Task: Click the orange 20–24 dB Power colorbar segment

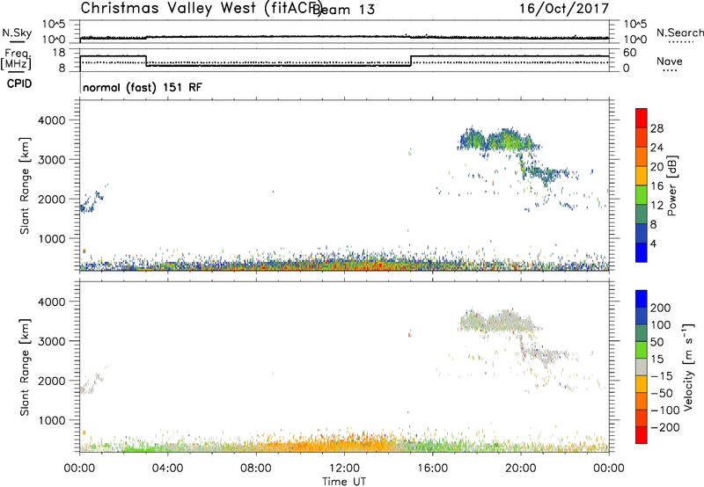Action: click(x=642, y=156)
